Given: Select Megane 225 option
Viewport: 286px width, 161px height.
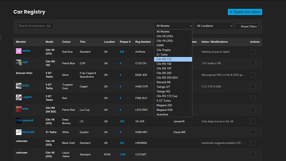Looking at the screenshot, I should tap(173, 105).
